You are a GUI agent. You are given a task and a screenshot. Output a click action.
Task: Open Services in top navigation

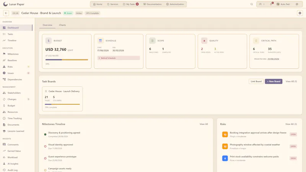(112, 4)
